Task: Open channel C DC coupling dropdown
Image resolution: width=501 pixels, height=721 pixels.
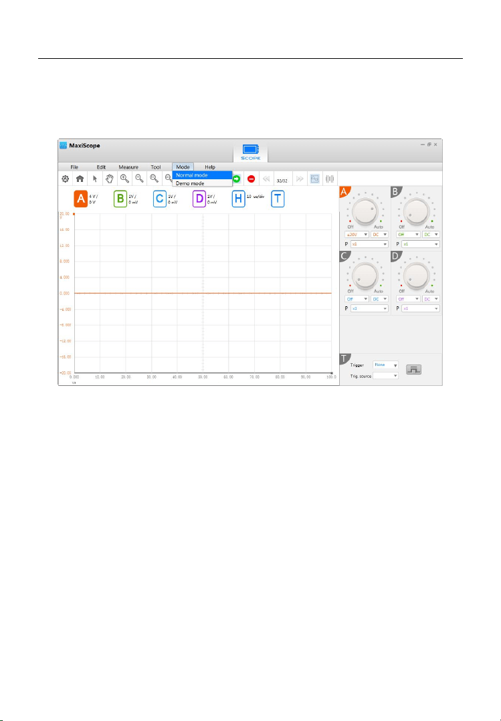Action: [x=379, y=299]
